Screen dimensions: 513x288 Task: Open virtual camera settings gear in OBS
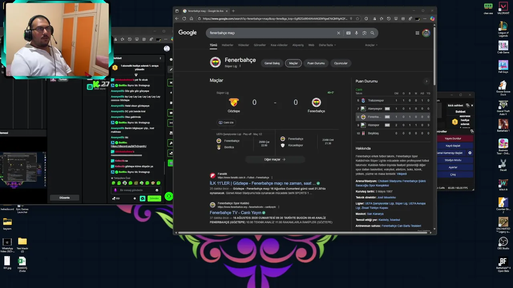[470, 153]
